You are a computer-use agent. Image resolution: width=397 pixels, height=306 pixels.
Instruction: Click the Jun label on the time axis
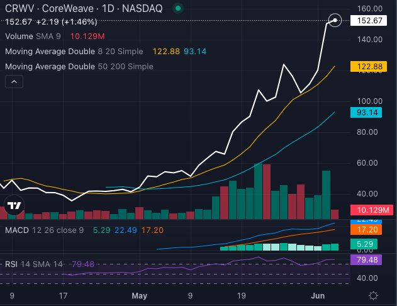tap(318, 296)
